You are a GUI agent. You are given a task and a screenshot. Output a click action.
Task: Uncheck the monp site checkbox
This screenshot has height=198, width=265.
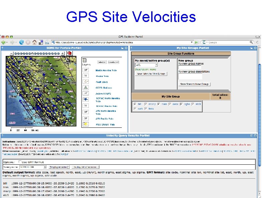pyautogui.click(x=146, y=104)
